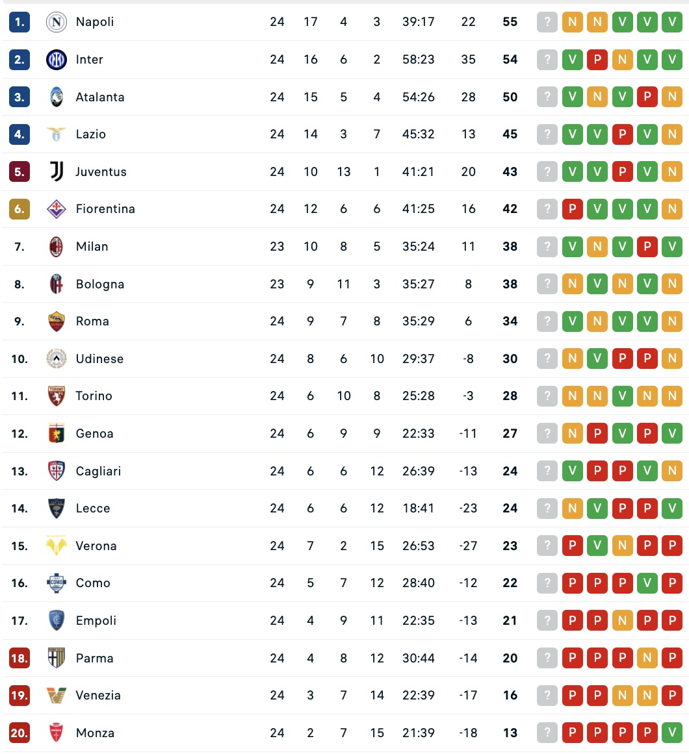Viewport: 689px width, 756px height.
Task: Select the Udinese team name
Action: click(99, 359)
